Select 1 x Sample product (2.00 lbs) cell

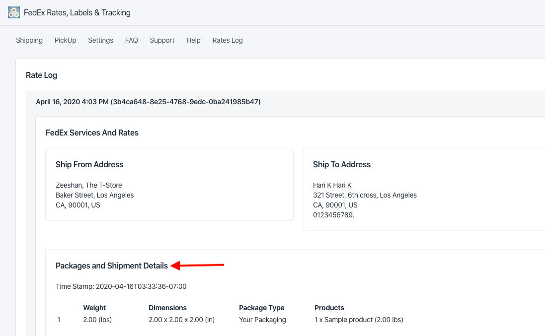coord(359,320)
